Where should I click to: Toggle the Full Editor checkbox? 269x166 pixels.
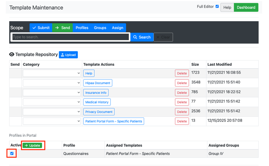point(217,6)
